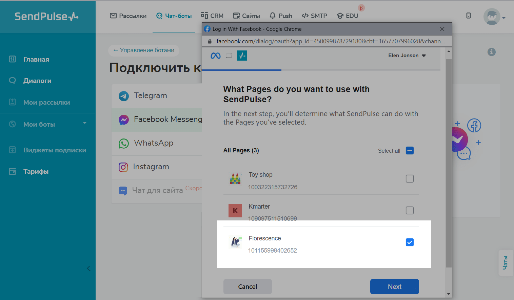The width and height of the screenshot is (514, 300).
Task: Click the dialog's vertical scrollbar
Action: click(449, 163)
